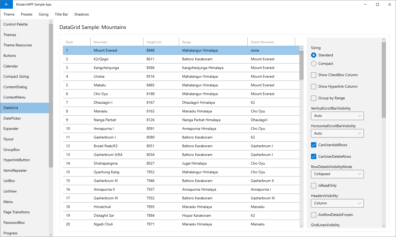The width and height of the screenshot is (396, 237).
Task: Click the sidebar vertical scrollbar thumb
Action: click(51, 96)
